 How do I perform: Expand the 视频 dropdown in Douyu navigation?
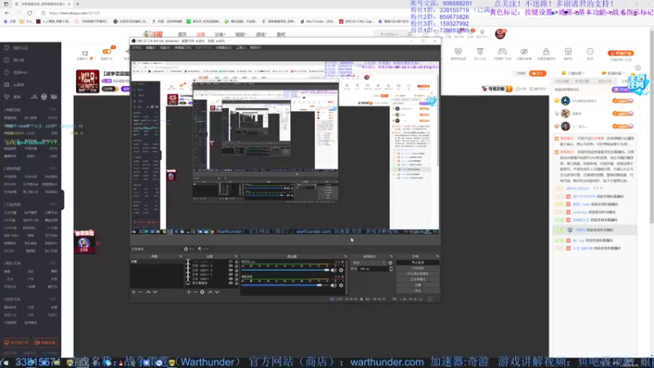pos(240,34)
